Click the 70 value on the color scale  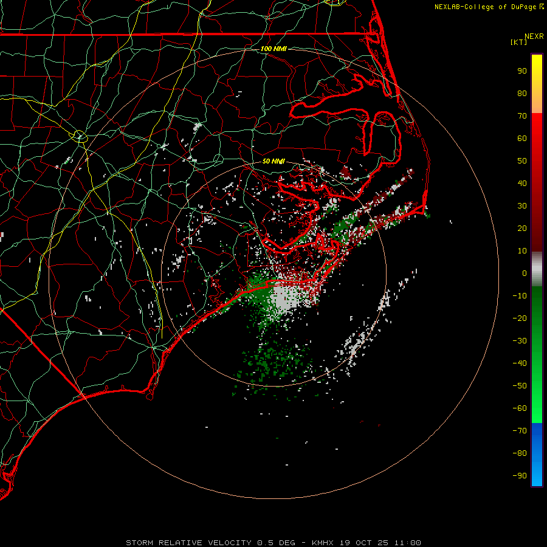pyautogui.click(x=522, y=116)
